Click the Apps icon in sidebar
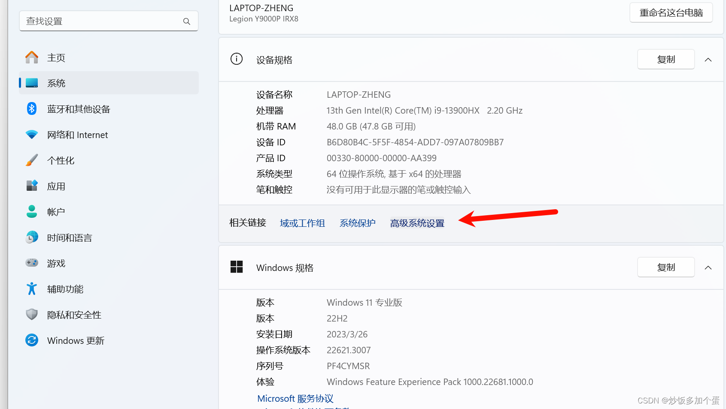726x409 pixels. 32,186
